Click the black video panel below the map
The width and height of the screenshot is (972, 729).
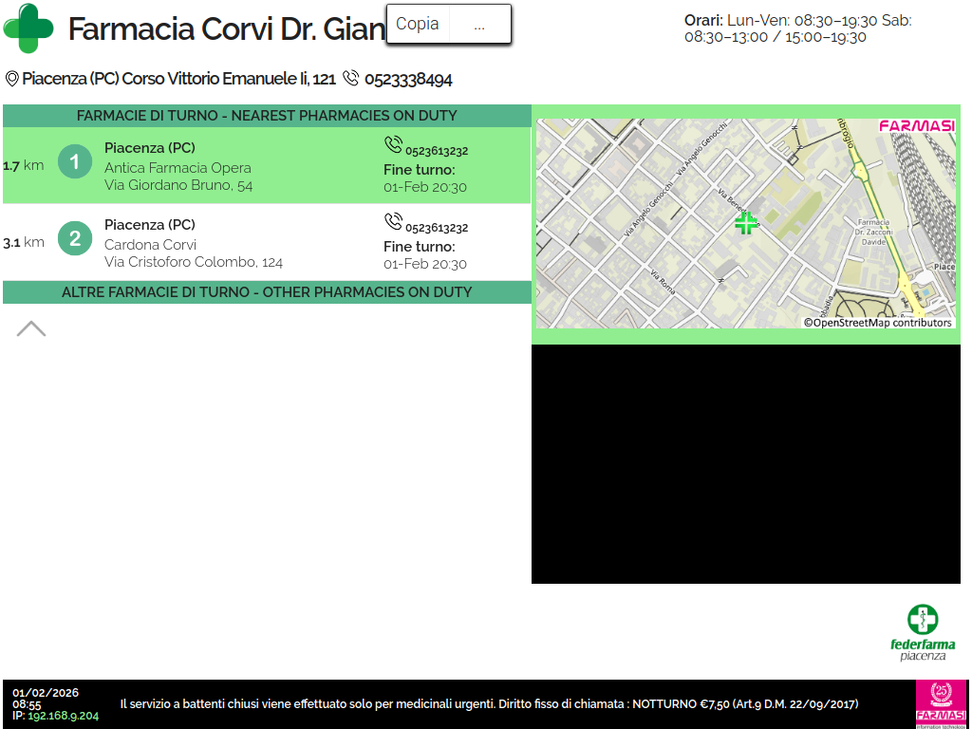745,464
